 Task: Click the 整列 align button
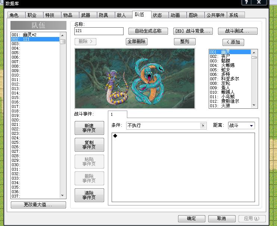(x=185, y=41)
